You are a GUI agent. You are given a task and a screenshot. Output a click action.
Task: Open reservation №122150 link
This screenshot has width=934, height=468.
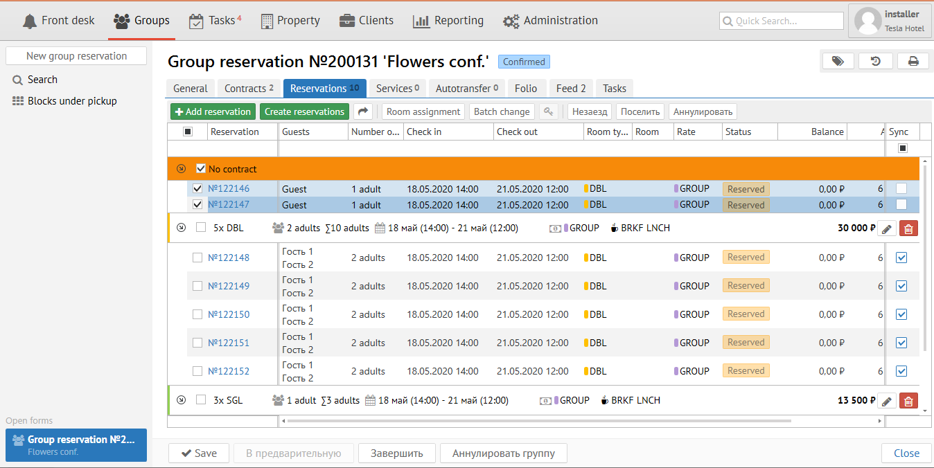(229, 314)
